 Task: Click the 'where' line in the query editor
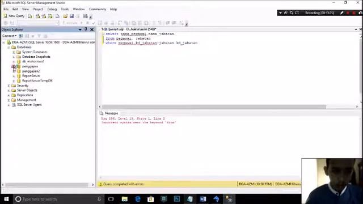coord(151,43)
